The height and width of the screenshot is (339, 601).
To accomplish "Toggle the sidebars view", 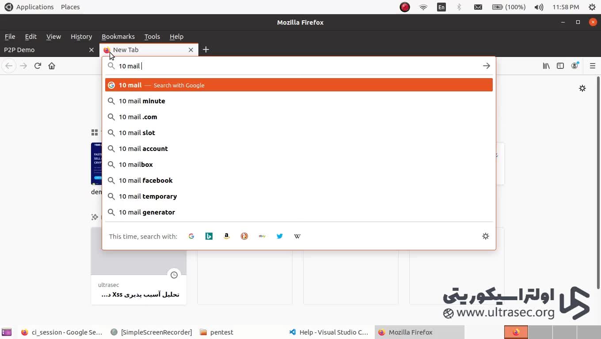I will 560,66.
